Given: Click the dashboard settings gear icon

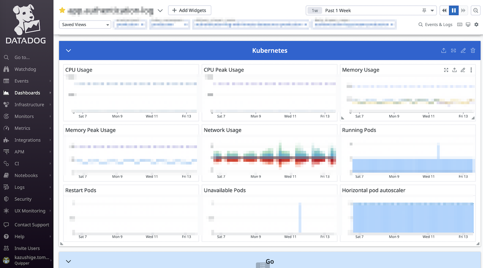Looking at the screenshot, I should [477, 25].
